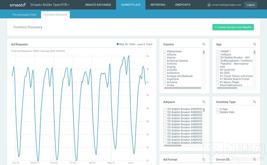Enable the In App inventory type
Viewport: 267px width, 165px height.
[218, 109]
